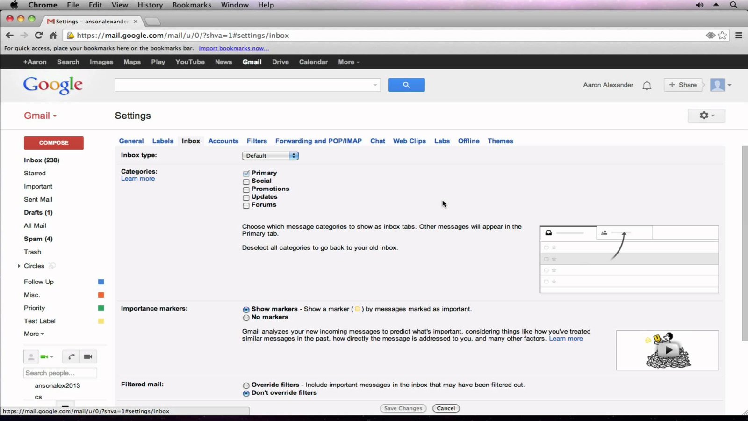Click the page vertical scrollbar
The width and height of the screenshot is (748, 421).
[x=745, y=243]
